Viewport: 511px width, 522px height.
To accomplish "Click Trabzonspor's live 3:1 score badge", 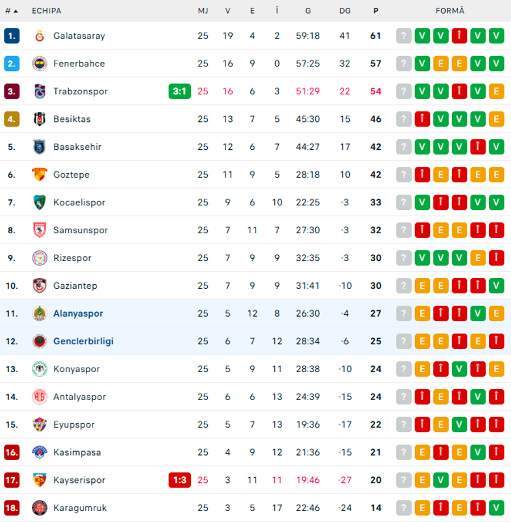I will pyautogui.click(x=179, y=91).
